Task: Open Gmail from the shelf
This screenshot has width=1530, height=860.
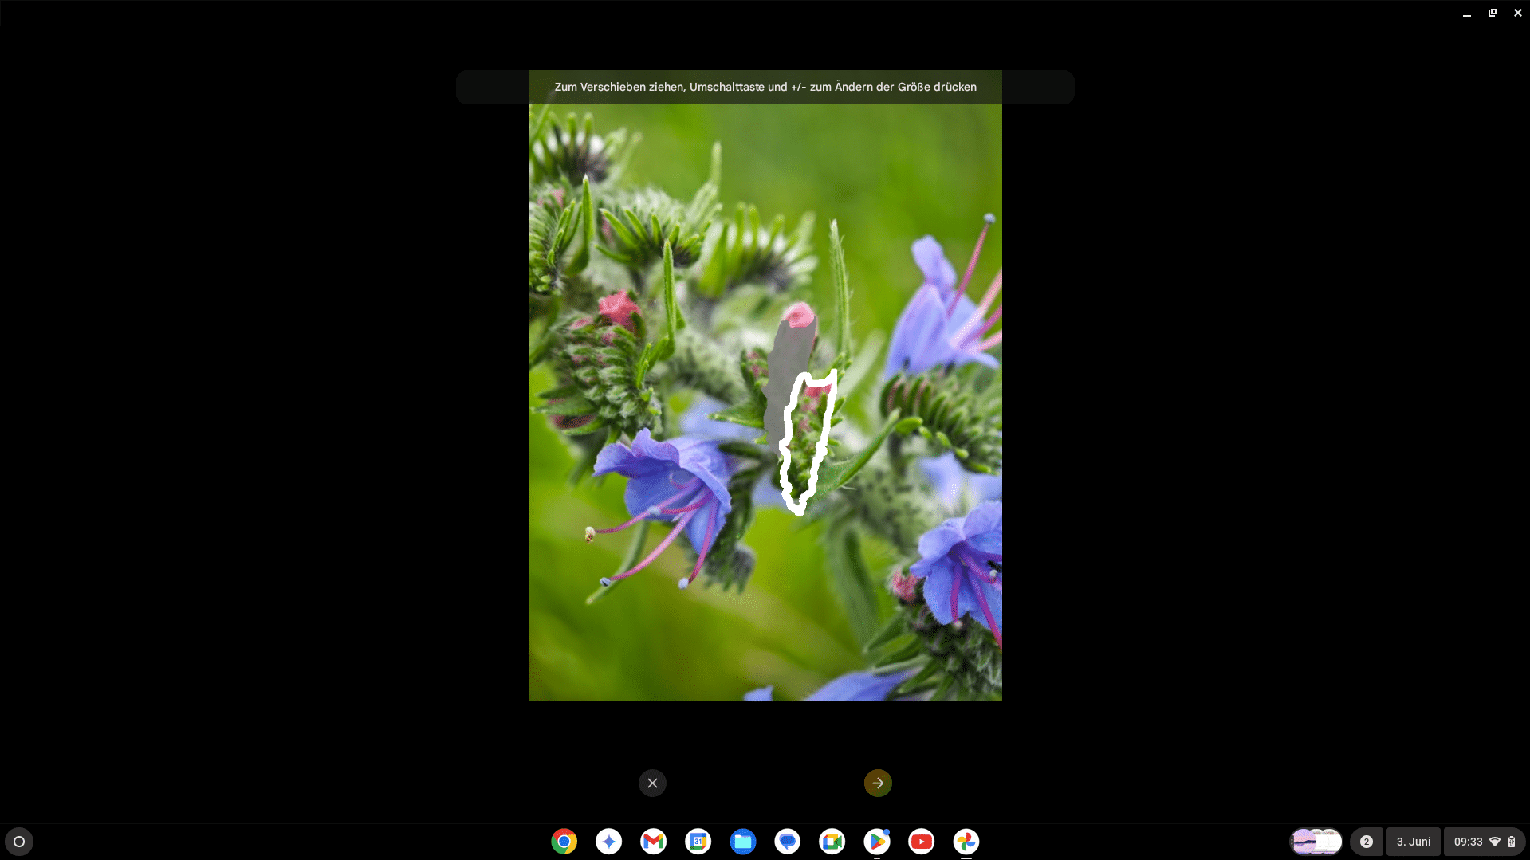Action: [653, 842]
